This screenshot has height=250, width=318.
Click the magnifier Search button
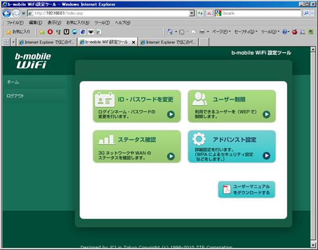(x=306, y=13)
